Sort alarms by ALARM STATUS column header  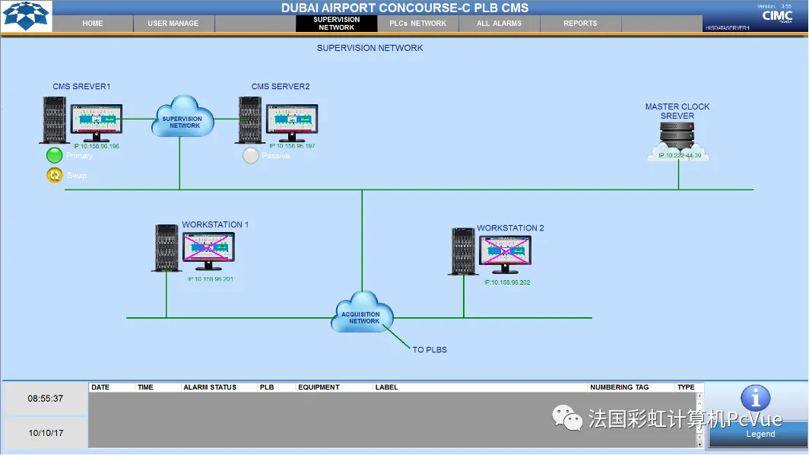[210, 387]
